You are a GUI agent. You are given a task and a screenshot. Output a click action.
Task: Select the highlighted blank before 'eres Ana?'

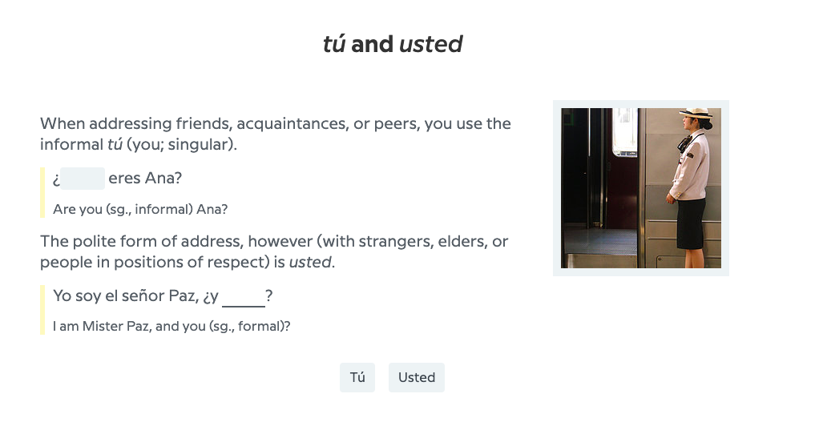coord(83,179)
